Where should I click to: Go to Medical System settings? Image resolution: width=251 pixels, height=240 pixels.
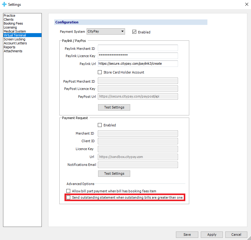(x=15, y=31)
